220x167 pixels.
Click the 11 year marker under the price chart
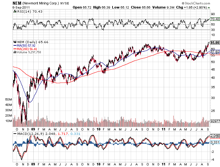point(163,129)
